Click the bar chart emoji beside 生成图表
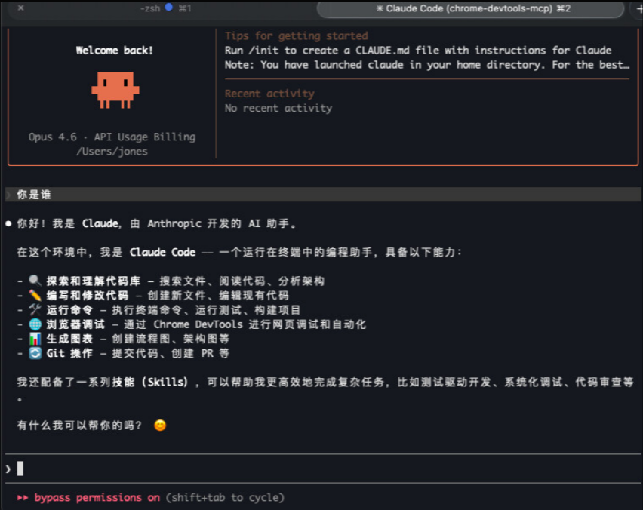Screen dimensions: 643x510 point(35,339)
